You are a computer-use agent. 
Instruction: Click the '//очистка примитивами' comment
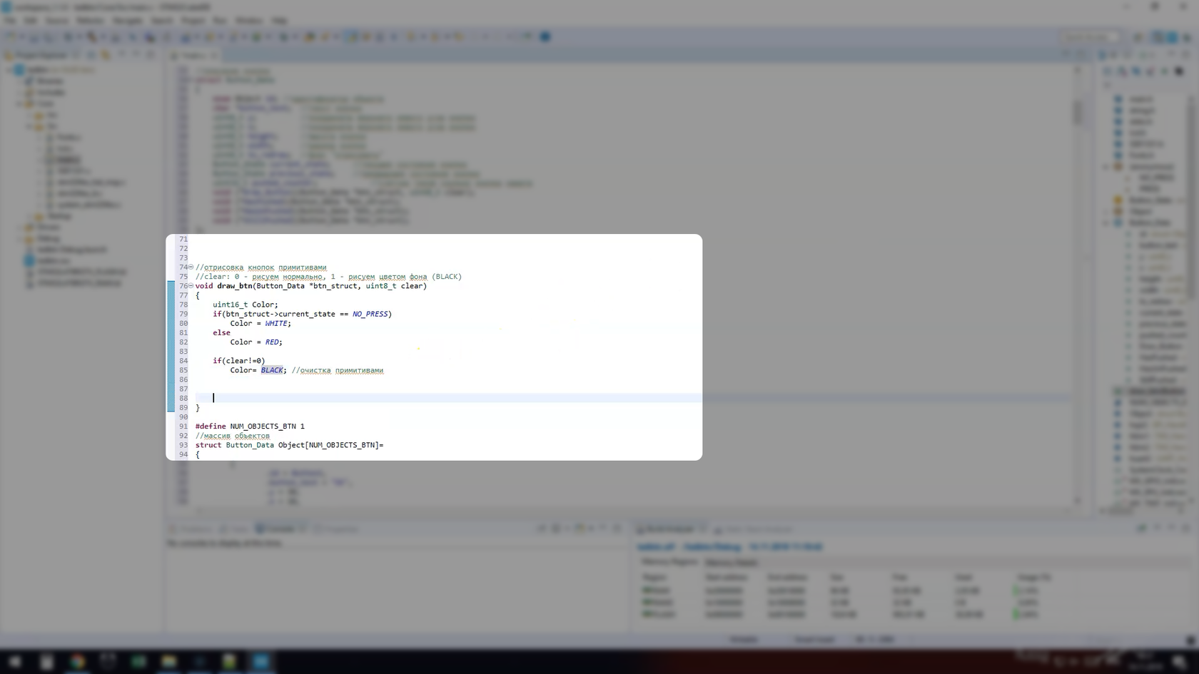(338, 370)
